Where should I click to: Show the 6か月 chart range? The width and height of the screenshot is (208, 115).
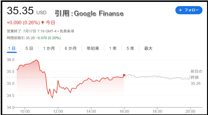pyautogui.click(x=71, y=48)
